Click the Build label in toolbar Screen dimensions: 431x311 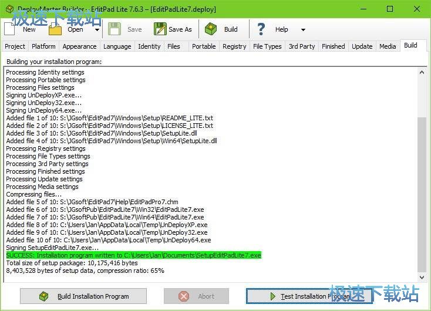coord(231,29)
